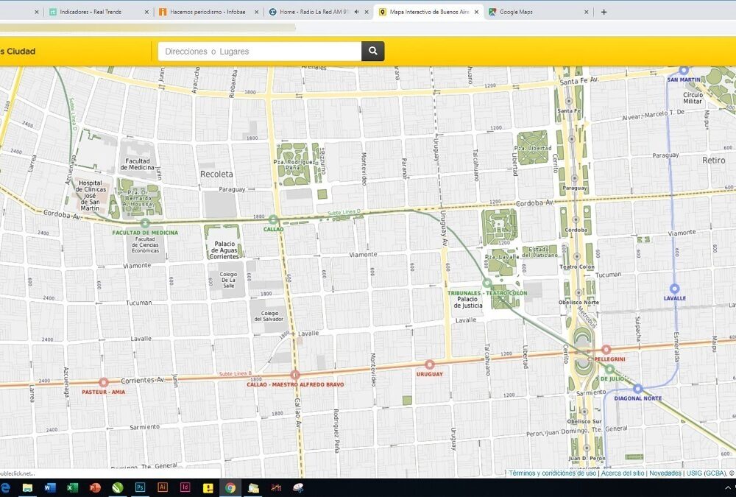Image resolution: width=736 pixels, height=497 pixels.
Task: Open Photoshop from the taskbar
Action: 140,487
